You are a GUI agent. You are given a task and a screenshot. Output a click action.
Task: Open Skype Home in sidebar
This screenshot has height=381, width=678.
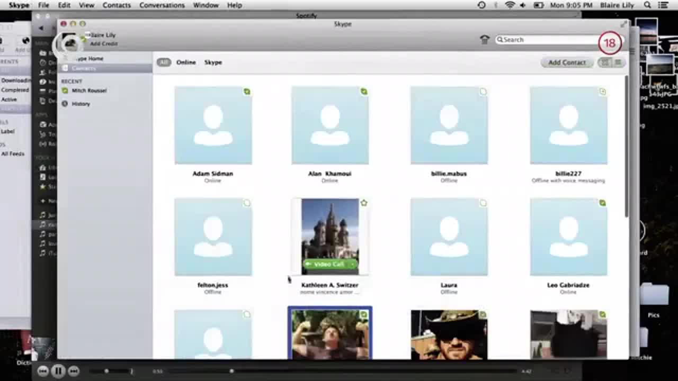point(105,59)
